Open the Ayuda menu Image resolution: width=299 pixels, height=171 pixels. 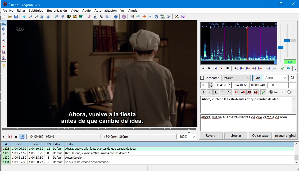coord(133,11)
